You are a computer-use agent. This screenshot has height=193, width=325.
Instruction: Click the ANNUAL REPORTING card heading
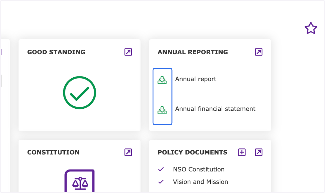pyautogui.click(x=193, y=52)
